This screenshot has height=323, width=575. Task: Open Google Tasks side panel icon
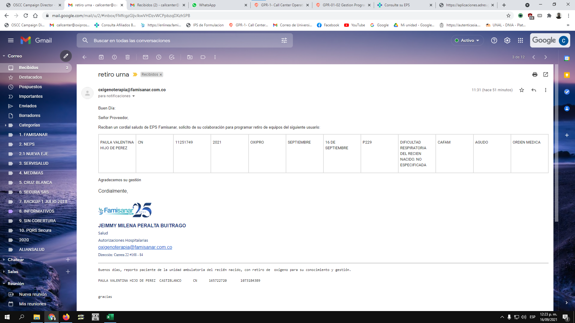click(x=567, y=92)
